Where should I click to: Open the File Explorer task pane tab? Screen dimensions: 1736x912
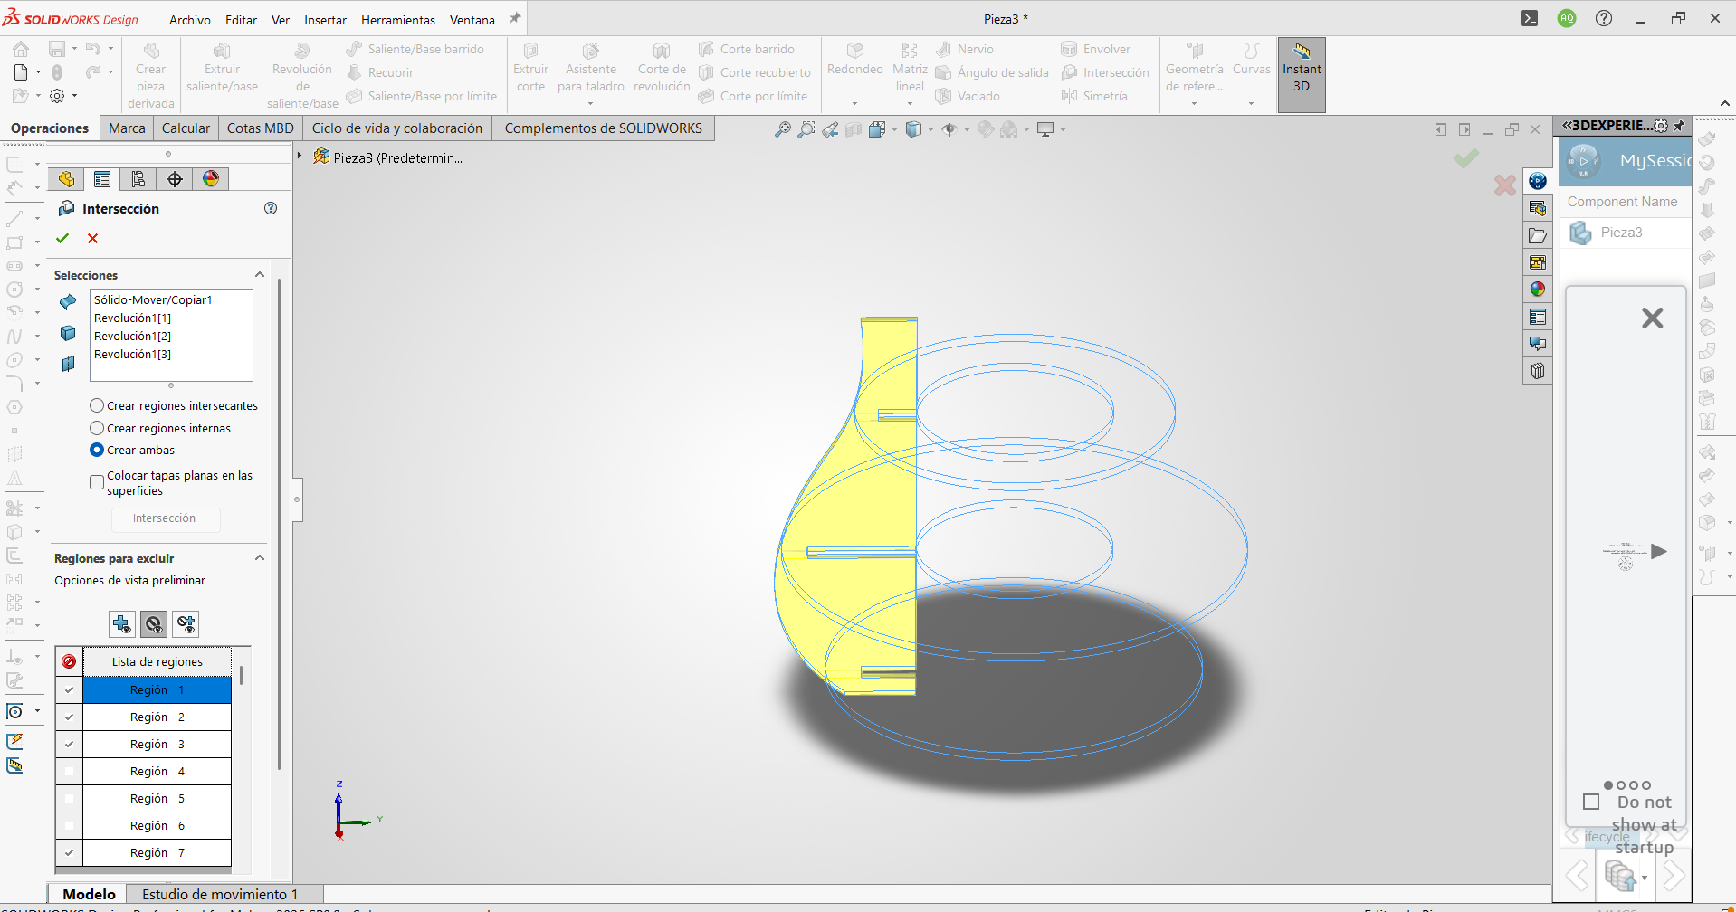pyautogui.click(x=1538, y=235)
